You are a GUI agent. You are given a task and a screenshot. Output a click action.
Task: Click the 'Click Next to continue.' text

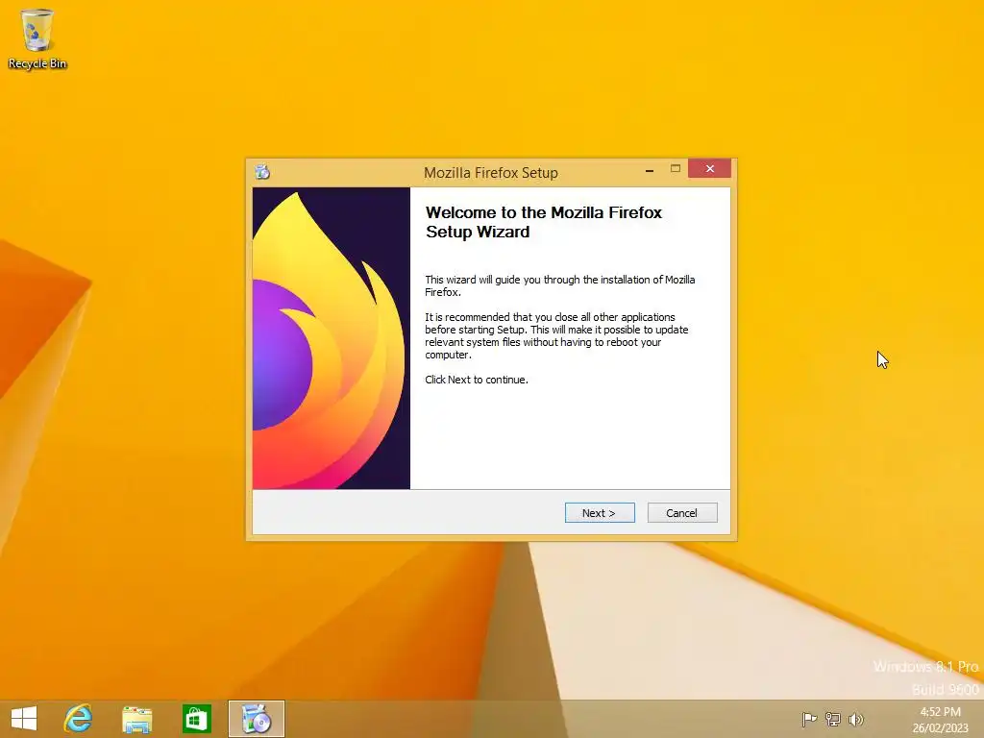477,380
